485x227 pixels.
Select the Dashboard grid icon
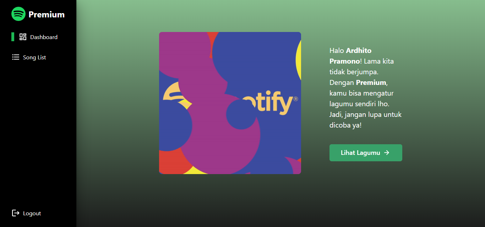pyautogui.click(x=23, y=37)
